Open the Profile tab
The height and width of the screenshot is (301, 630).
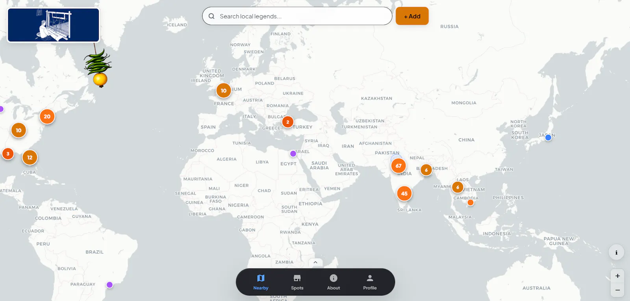point(370,282)
